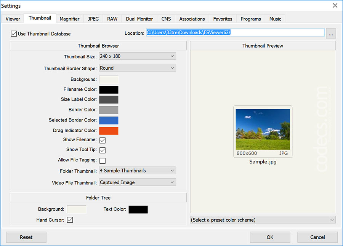Pick the thumbnail Background color swatch
Image resolution: width=343 pixels, height=246 pixels.
109,80
